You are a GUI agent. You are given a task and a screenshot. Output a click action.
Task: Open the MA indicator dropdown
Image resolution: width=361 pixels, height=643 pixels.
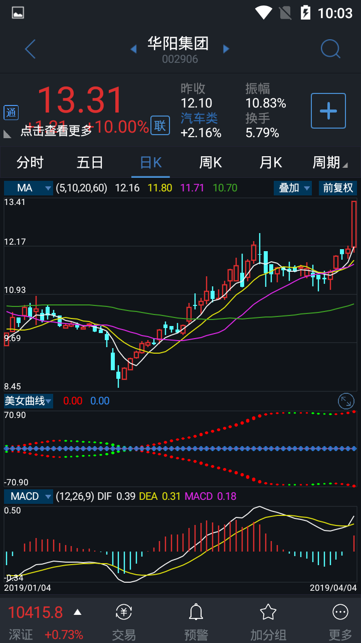[29, 188]
